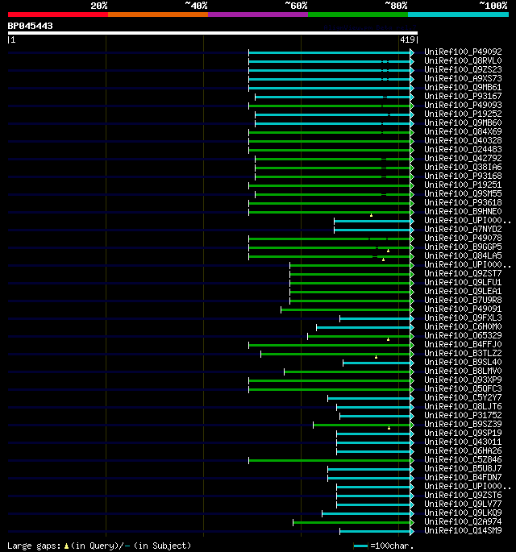516x552 pixels.
Task: Click the white query sequence bar
Action: coord(213,33)
